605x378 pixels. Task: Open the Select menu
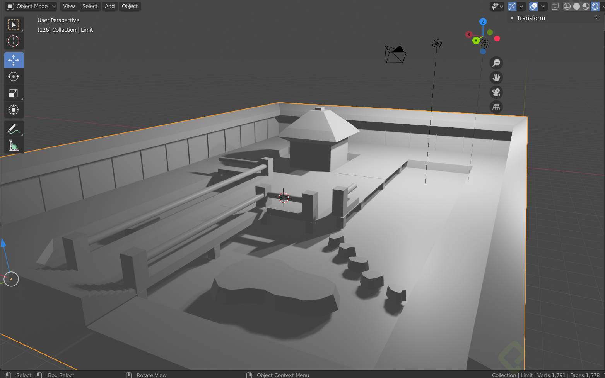(90, 6)
